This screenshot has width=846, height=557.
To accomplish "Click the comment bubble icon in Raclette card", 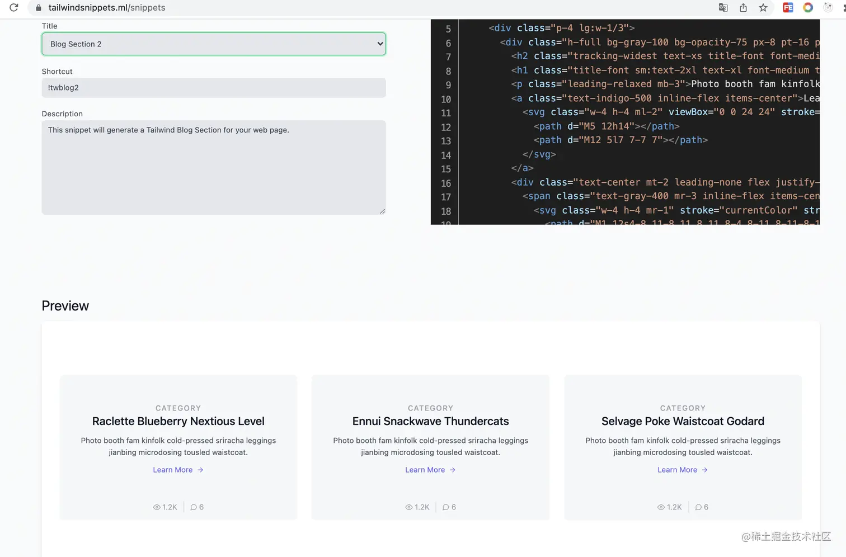I will pos(194,507).
